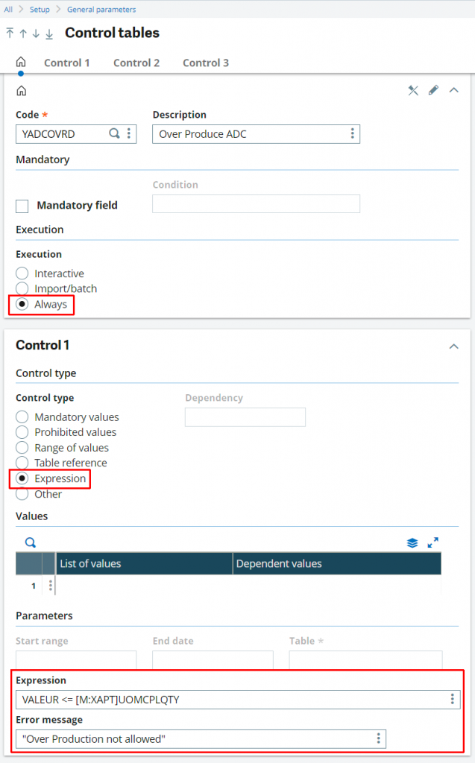Check the Mandatory field checkbox
475x763 pixels.
point(22,206)
